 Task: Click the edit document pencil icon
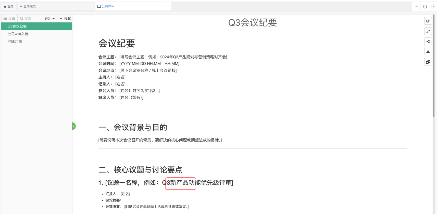428,21
